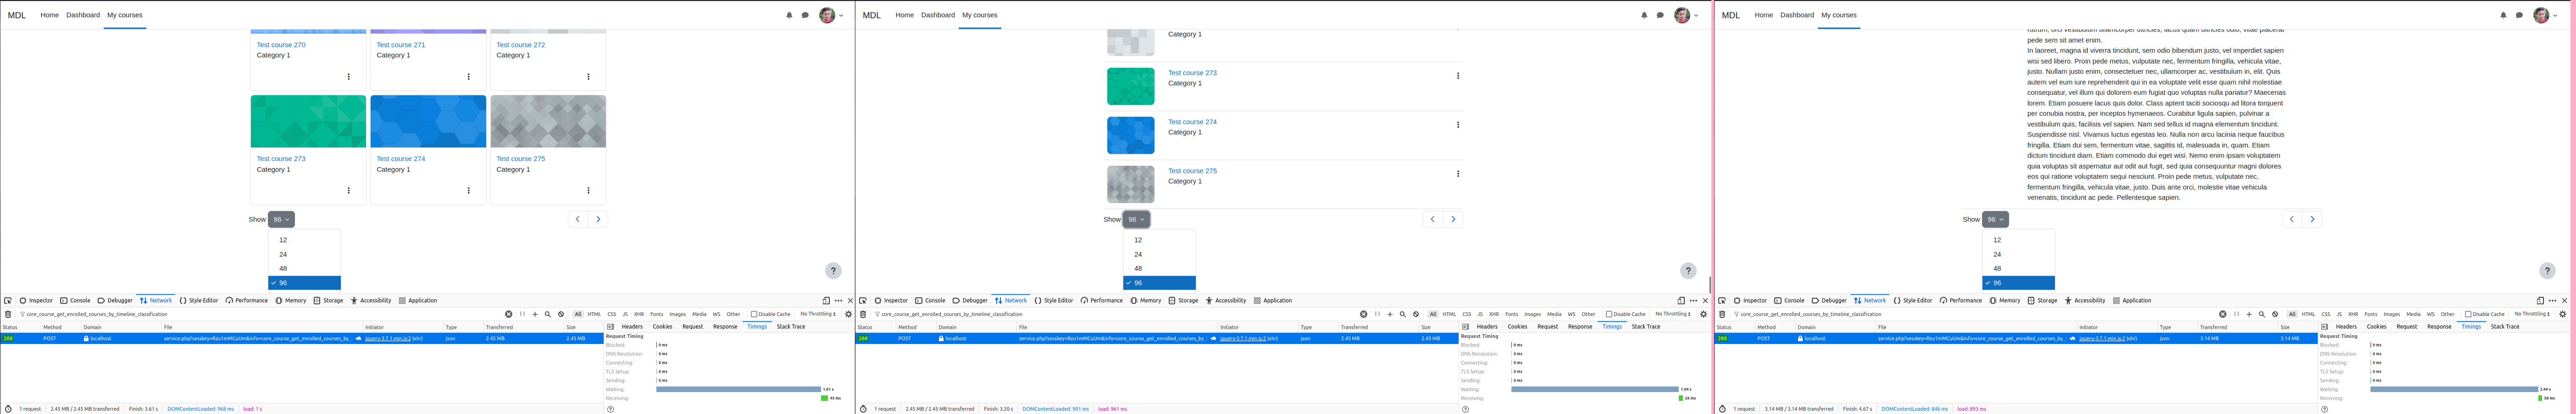2576x414 pixels.
Task: Toggle HTML request filter in the middle window devtools
Action: tap(1449, 314)
